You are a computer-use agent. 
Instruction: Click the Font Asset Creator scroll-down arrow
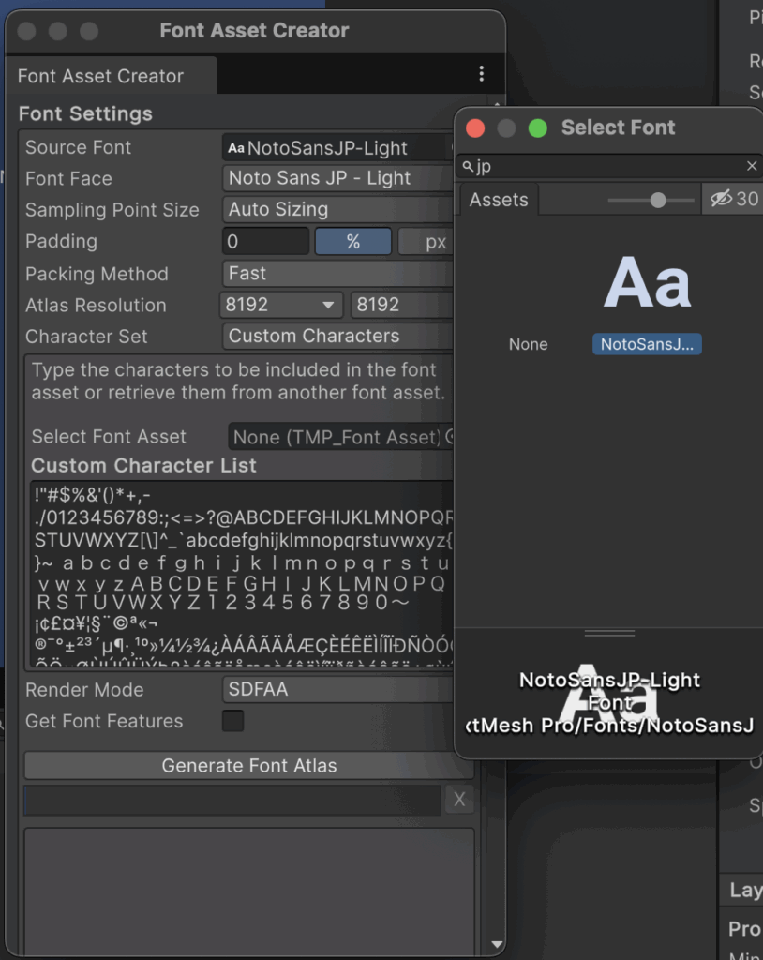(497, 945)
